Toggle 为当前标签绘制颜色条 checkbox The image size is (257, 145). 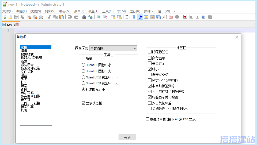click(150, 91)
